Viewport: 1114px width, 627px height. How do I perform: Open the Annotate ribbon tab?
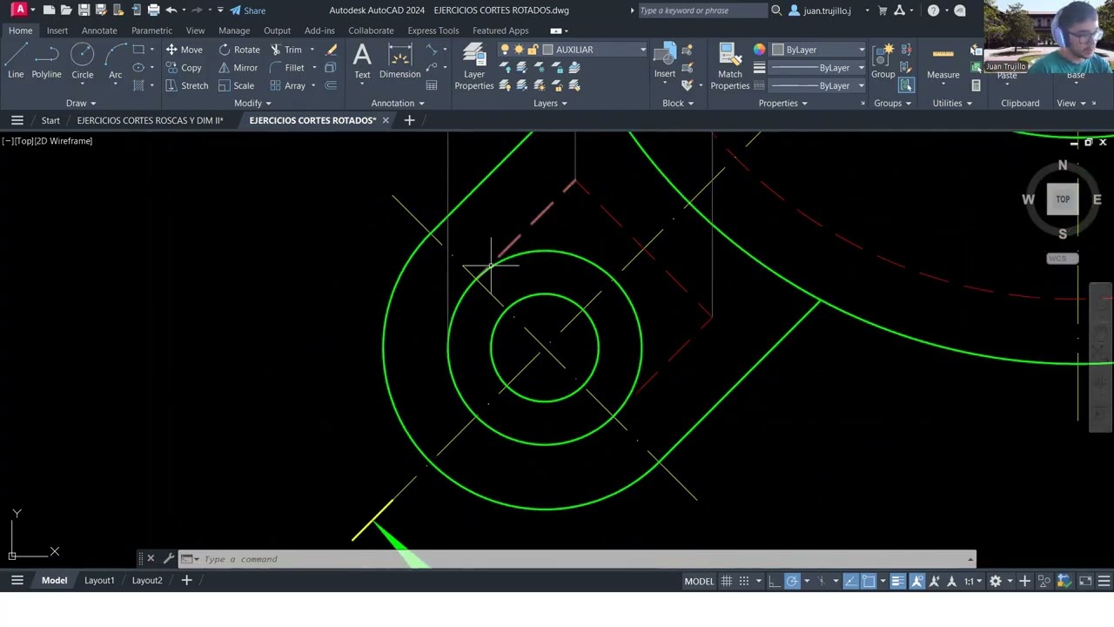(x=99, y=30)
